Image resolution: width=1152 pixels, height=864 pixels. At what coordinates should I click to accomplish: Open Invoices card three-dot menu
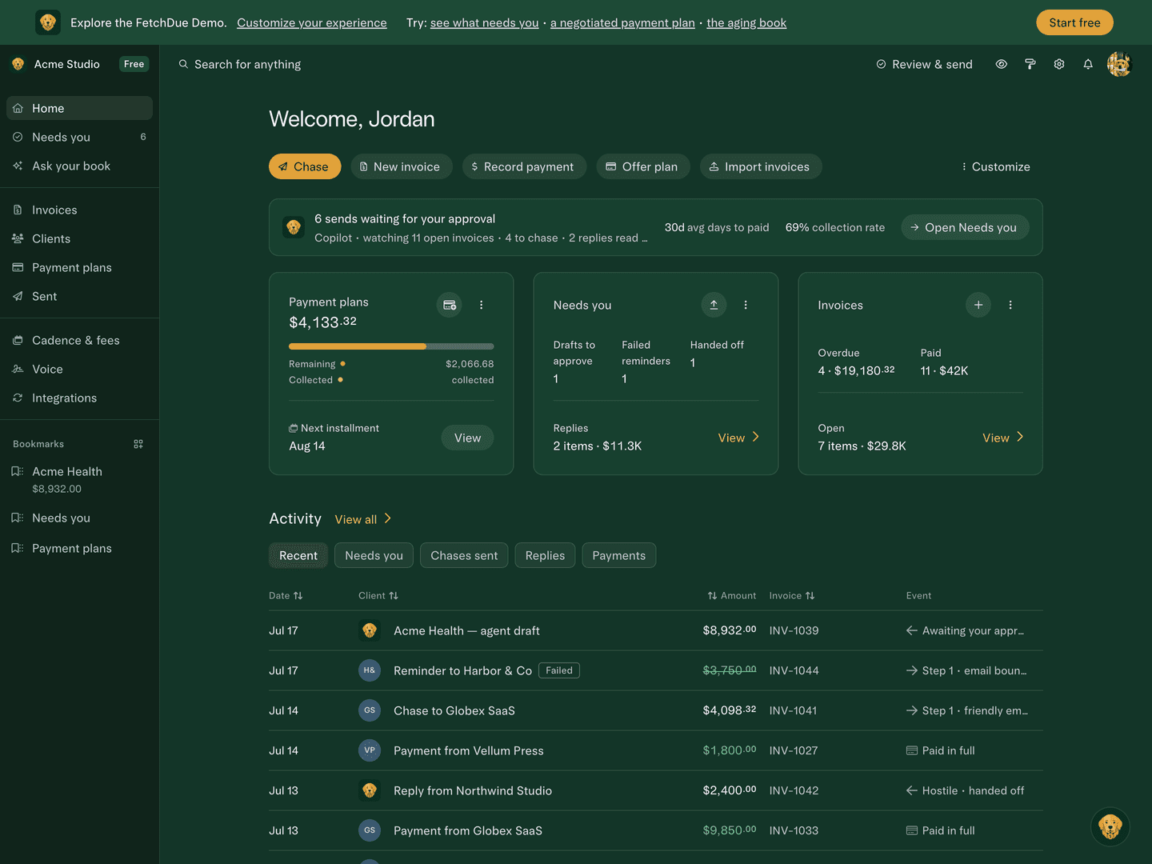coord(1010,305)
